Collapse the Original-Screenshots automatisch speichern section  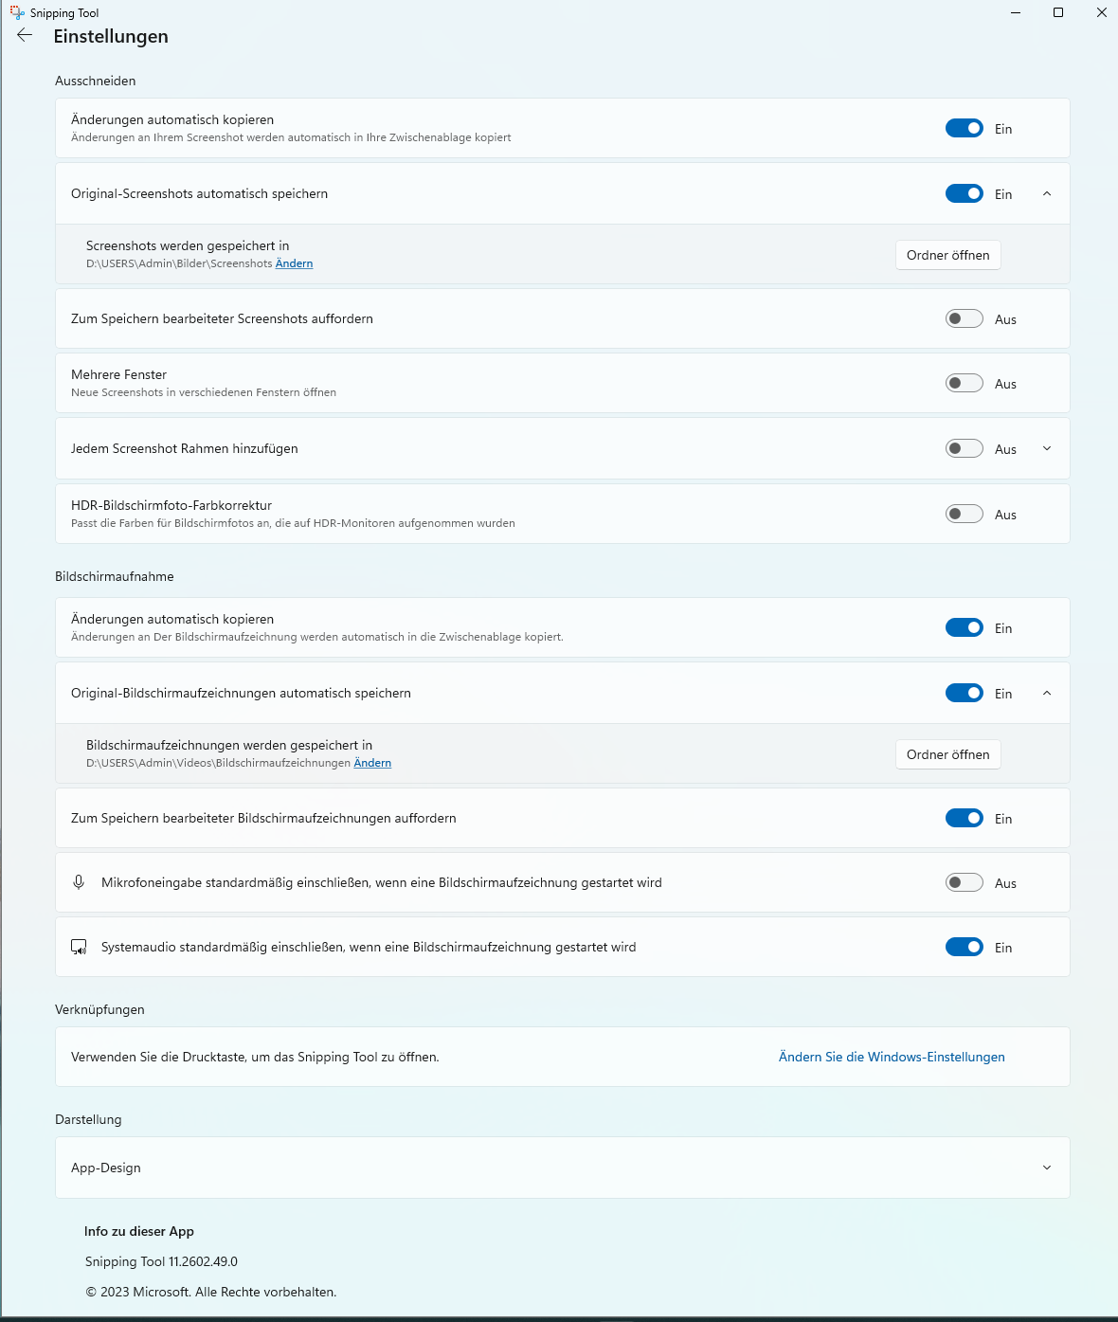[1047, 193]
